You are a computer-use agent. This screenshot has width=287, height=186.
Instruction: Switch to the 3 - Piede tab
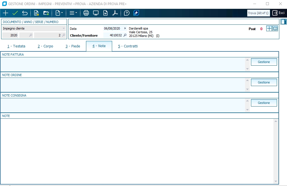(x=73, y=46)
